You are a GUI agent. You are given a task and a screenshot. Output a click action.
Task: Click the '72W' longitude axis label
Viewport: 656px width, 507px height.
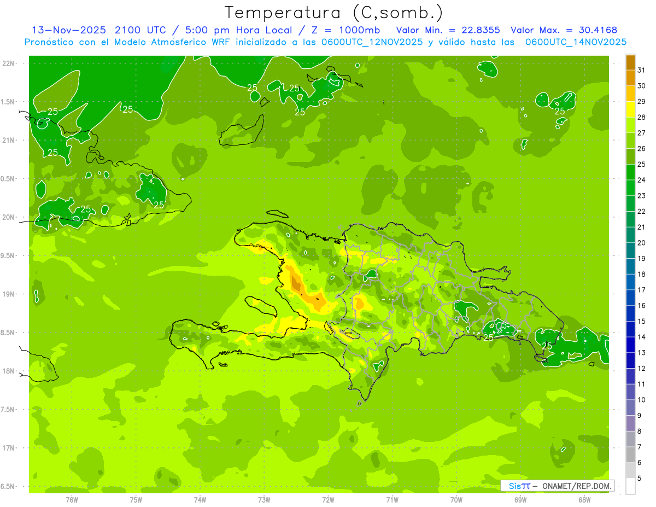click(x=328, y=500)
